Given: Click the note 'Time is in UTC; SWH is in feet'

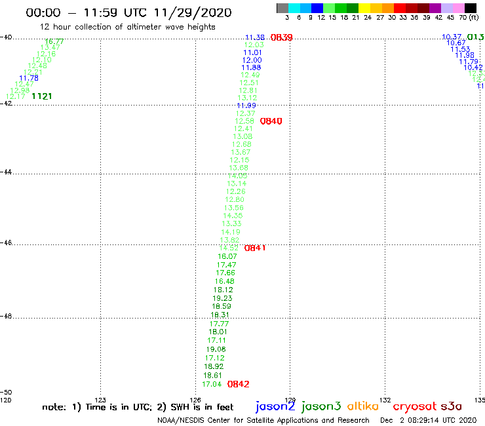Looking at the screenshot, I should coord(138,407).
